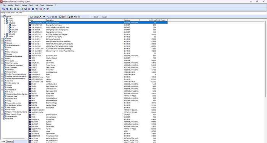Viewport: 267px width, 143px height.
Task: Print the list with printer icon
Action: [72, 17]
